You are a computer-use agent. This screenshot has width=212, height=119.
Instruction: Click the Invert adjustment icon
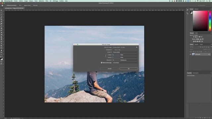pyautogui.click(x=194, y=41)
